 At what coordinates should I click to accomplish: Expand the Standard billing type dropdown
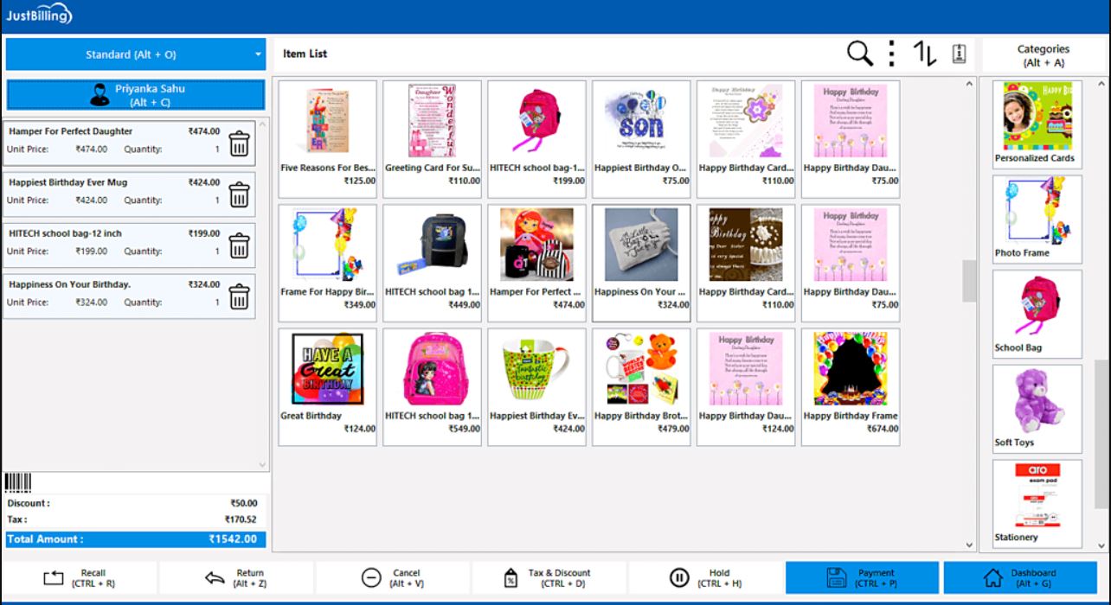tap(136, 54)
